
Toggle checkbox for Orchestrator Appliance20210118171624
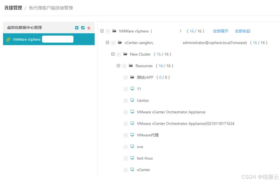point(125,124)
